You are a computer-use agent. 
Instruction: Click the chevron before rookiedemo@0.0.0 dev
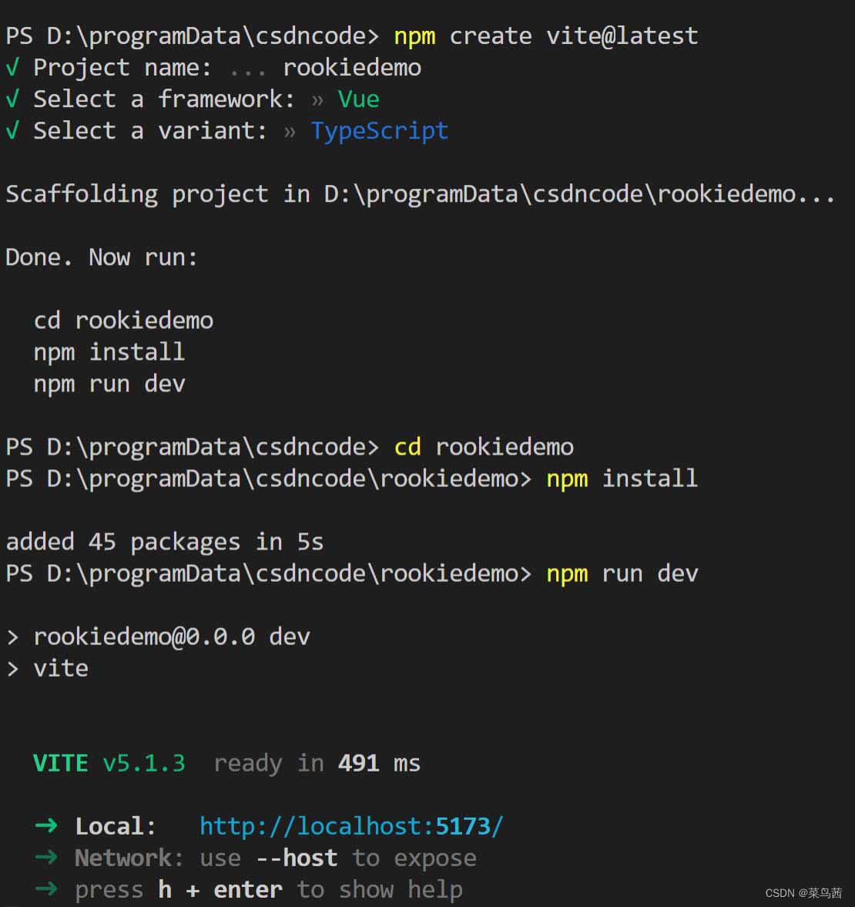(x=13, y=637)
